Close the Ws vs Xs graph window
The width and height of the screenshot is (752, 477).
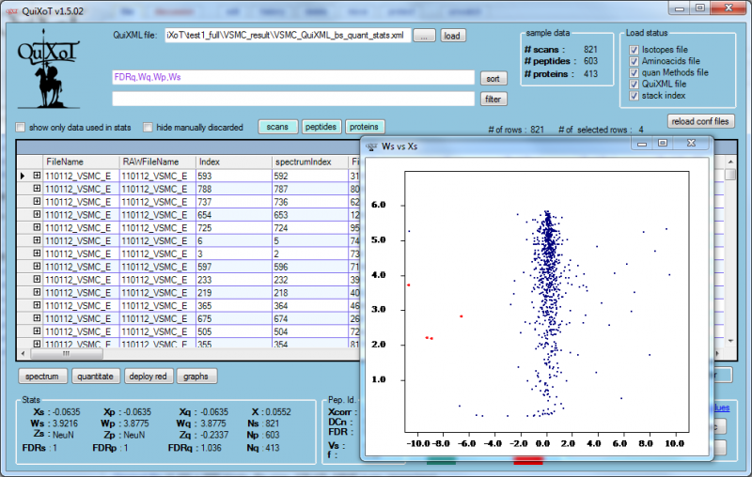coord(690,144)
